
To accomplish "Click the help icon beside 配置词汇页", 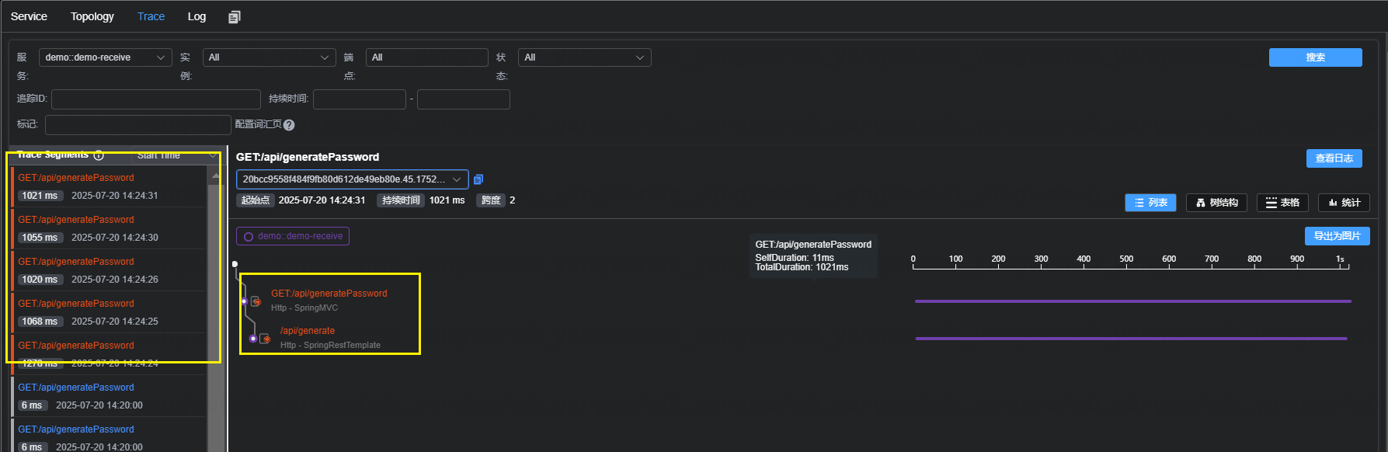I will [289, 125].
